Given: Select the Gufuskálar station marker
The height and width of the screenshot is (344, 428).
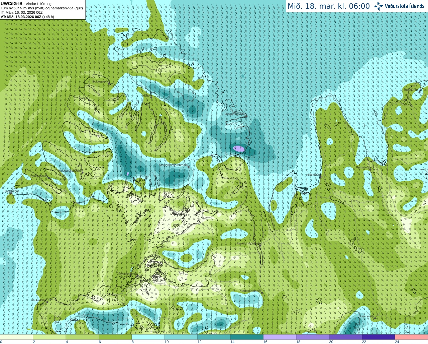Looking at the screenshot, I should pyautogui.click(x=47, y=302).
